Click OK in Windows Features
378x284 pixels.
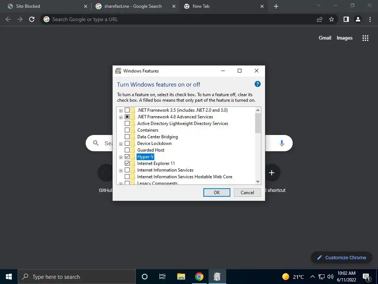point(217,192)
